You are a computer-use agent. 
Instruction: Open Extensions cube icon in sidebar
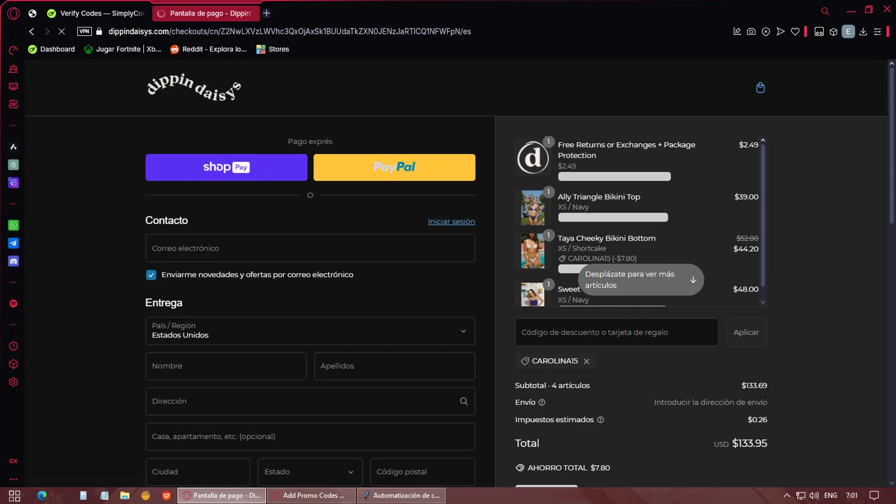13,364
